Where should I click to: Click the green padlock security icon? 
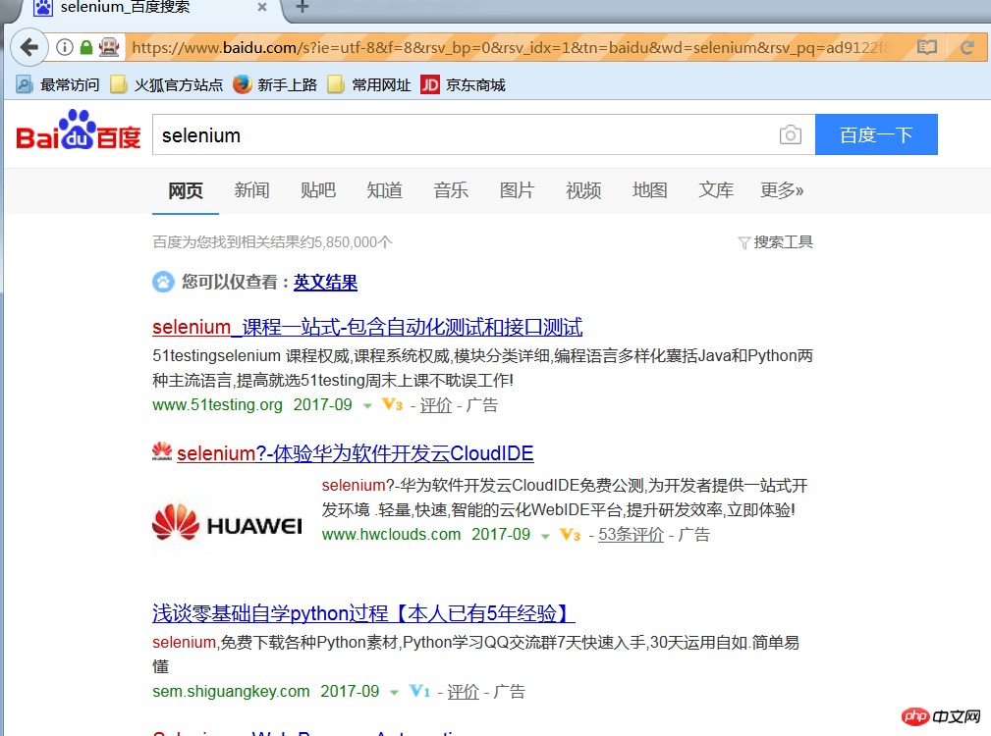(x=86, y=47)
